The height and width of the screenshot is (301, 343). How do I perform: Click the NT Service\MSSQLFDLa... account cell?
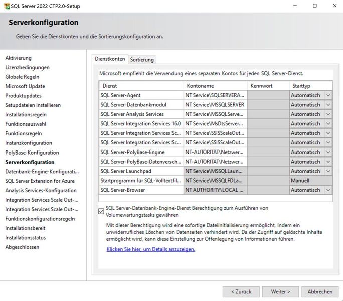[216, 181]
